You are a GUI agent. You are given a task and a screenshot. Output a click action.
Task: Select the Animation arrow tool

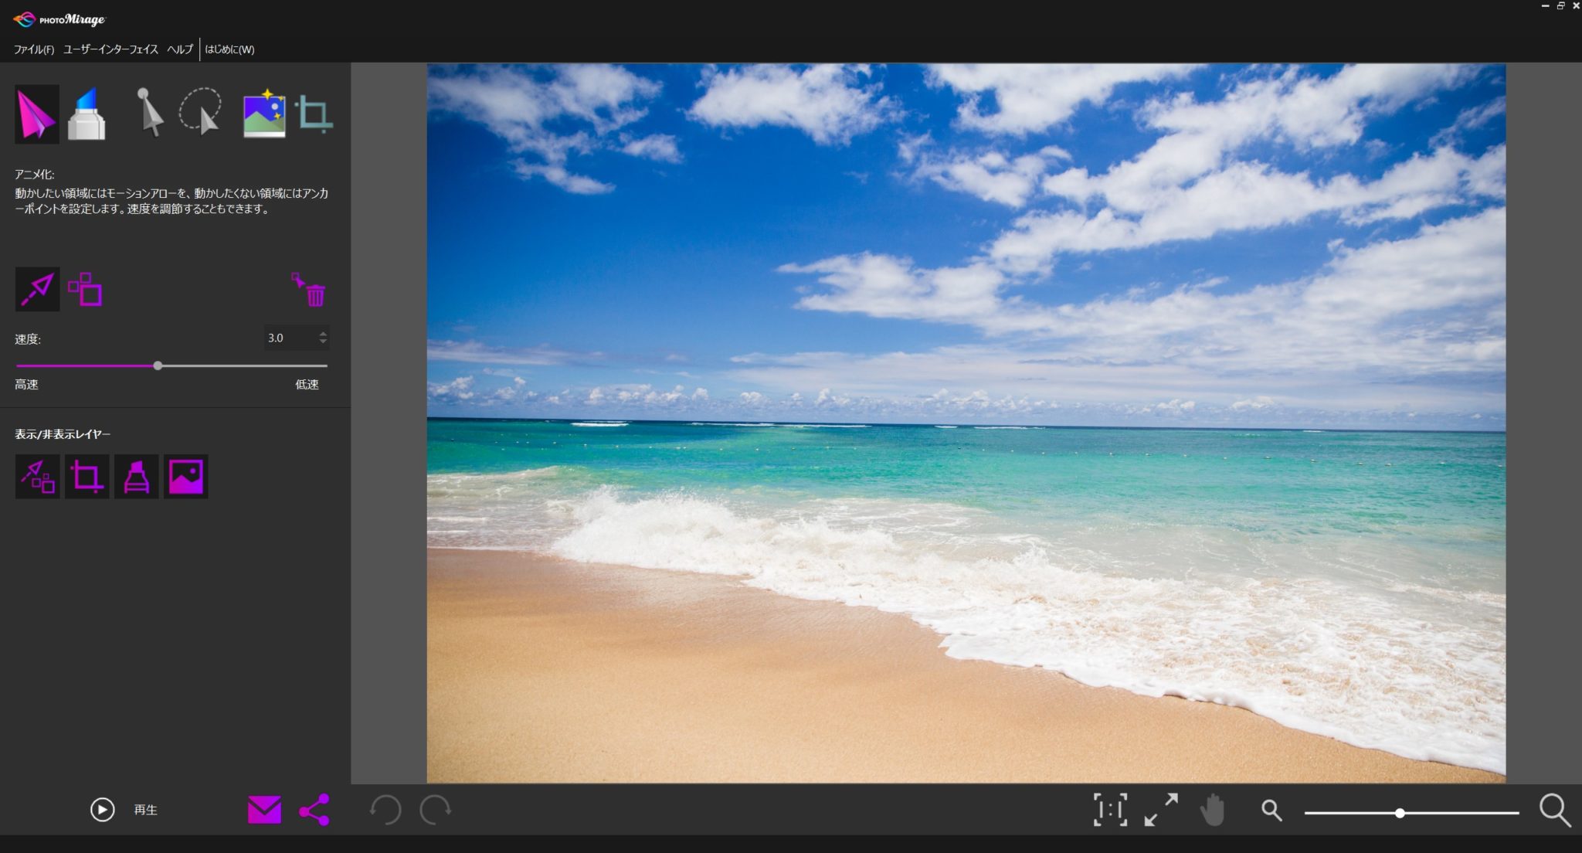(x=36, y=114)
